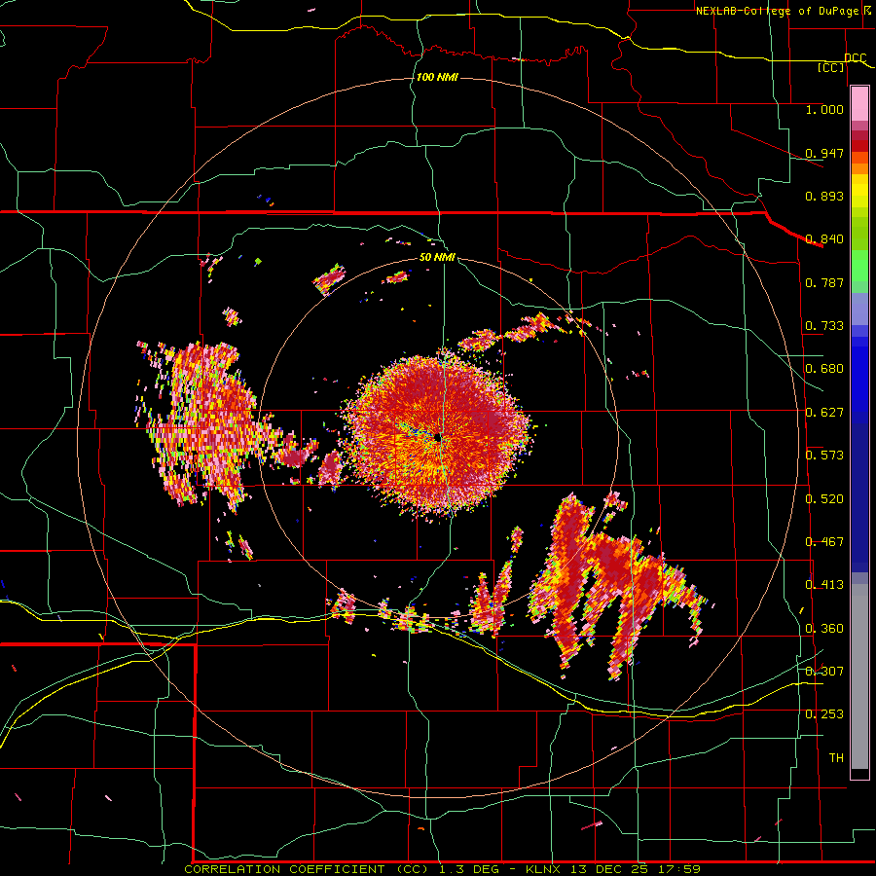Viewport: 876px width, 876px height.
Task: Click the light pink swatch at the color bar top
Action: click(x=859, y=104)
